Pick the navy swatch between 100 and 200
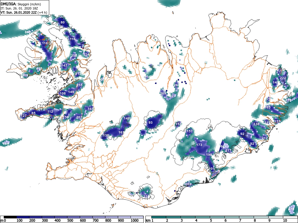The width and height of the screenshot is (298, 223). [23, 217]
